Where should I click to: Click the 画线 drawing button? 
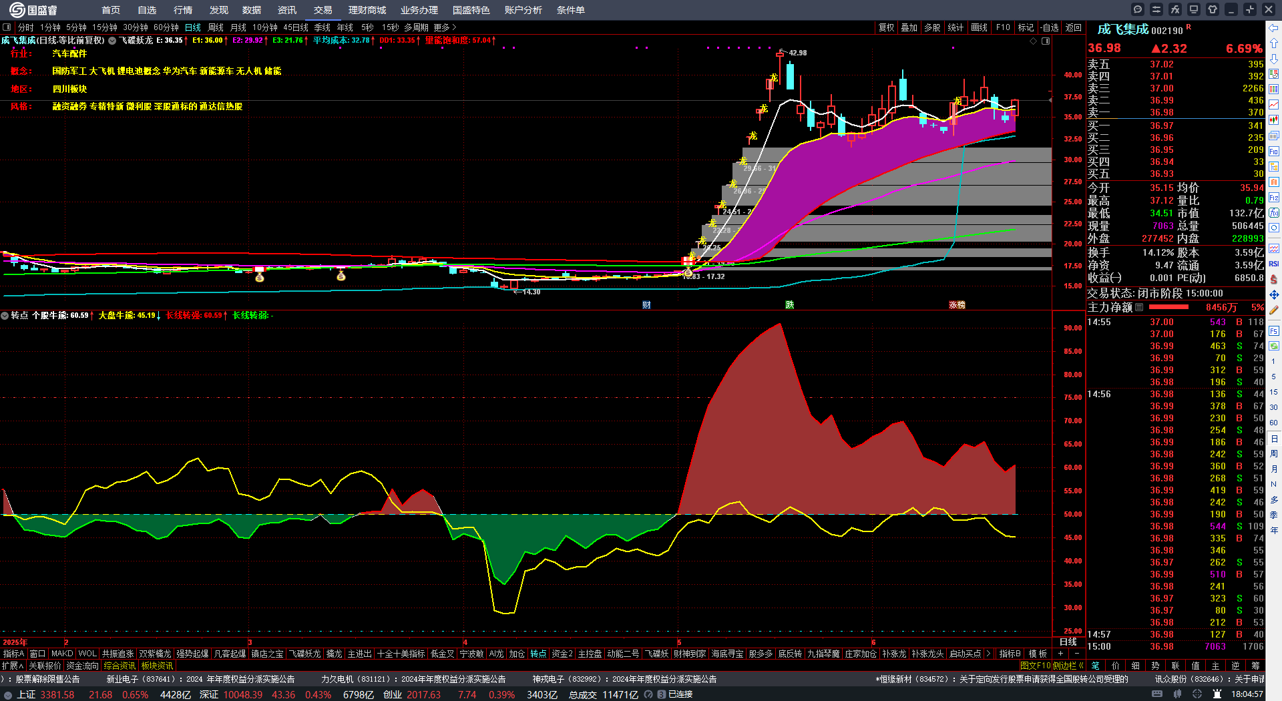[x=980, y=27]
